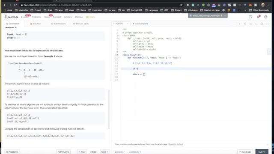Close the local storage restored message

tap(267, 144)
